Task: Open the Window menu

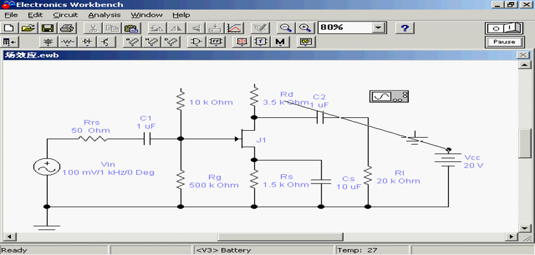Action: [146, 15]
